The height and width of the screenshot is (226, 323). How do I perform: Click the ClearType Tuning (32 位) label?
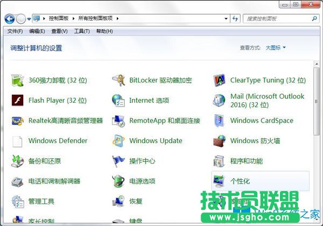268,80
